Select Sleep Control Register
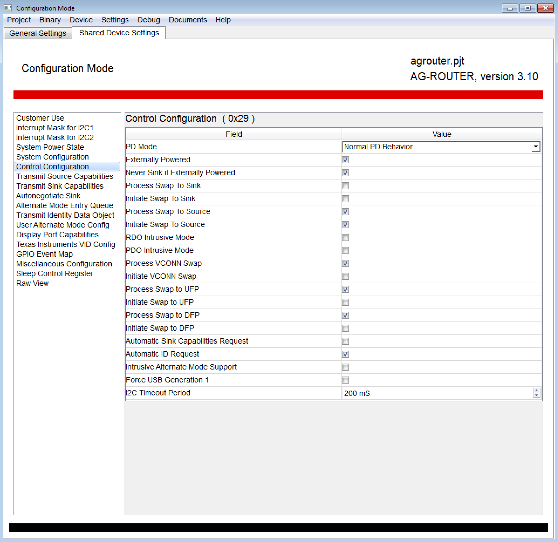The width and height of the screenshot is (558, 542). pyautogui.click(x=55, y=274)
